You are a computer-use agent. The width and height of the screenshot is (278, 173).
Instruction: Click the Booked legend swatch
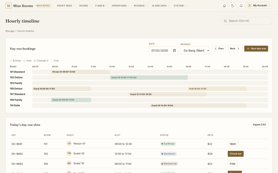click(11, 61)
